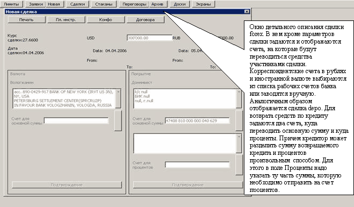Screen dimensions: 354x207
Task: Open the Архив tab
Action: tap(157, 4)
